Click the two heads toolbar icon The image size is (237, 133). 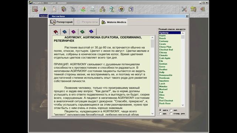pos(103,9)
